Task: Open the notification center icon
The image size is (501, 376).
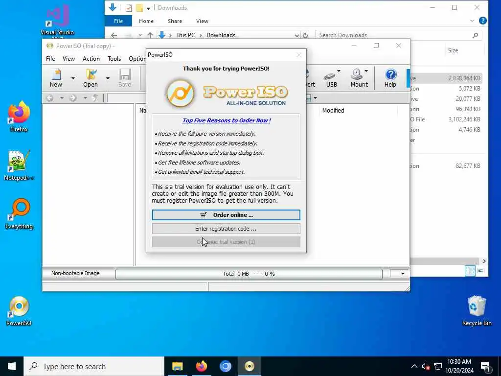Action: pos(485,367)
